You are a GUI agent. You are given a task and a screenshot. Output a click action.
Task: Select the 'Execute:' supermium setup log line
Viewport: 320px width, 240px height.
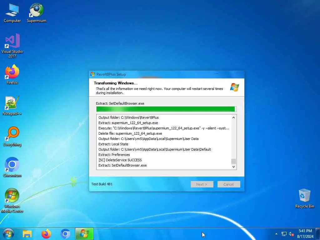pyautogui.click(x=164, y=128)
